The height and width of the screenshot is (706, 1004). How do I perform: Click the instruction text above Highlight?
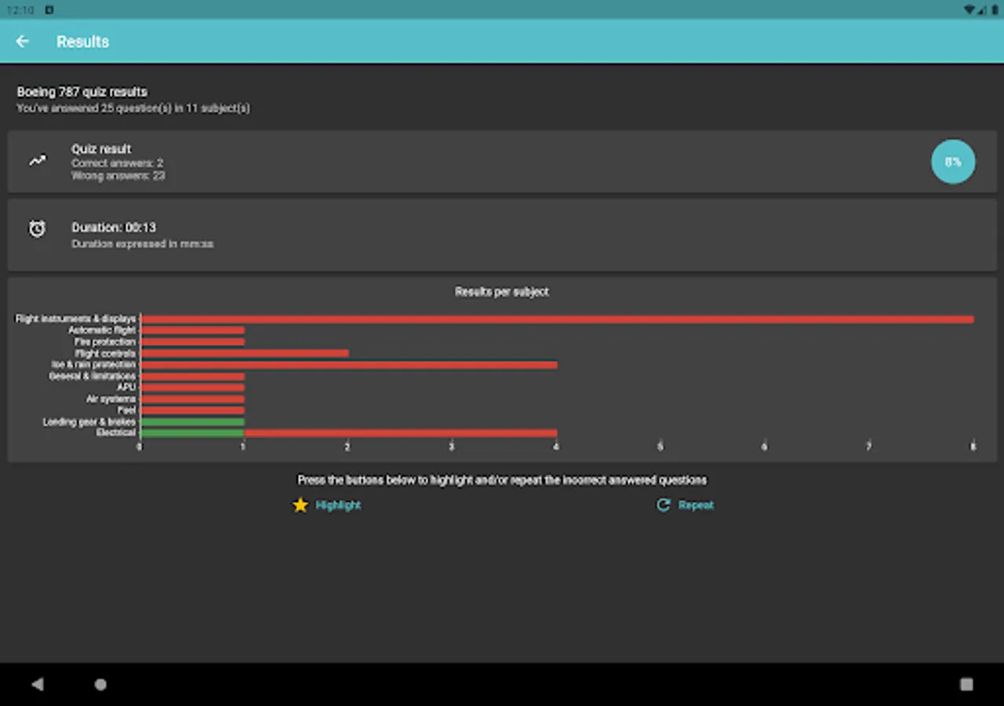tap(502, 480)
